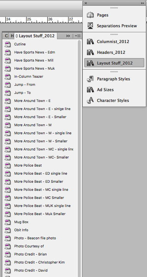Click the Layout Stuff_2012 library icon in dock
This screenshot has width=147, height=277.
[x=90, y=63]
